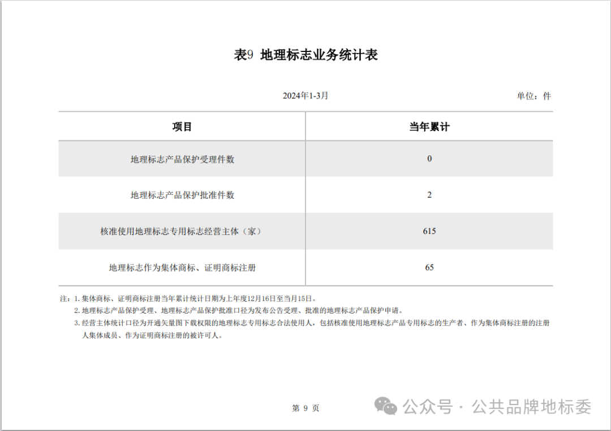Select row 地理标志产品保护批准件数
This screenshot has width=611, height=431.
click(305, 195)
